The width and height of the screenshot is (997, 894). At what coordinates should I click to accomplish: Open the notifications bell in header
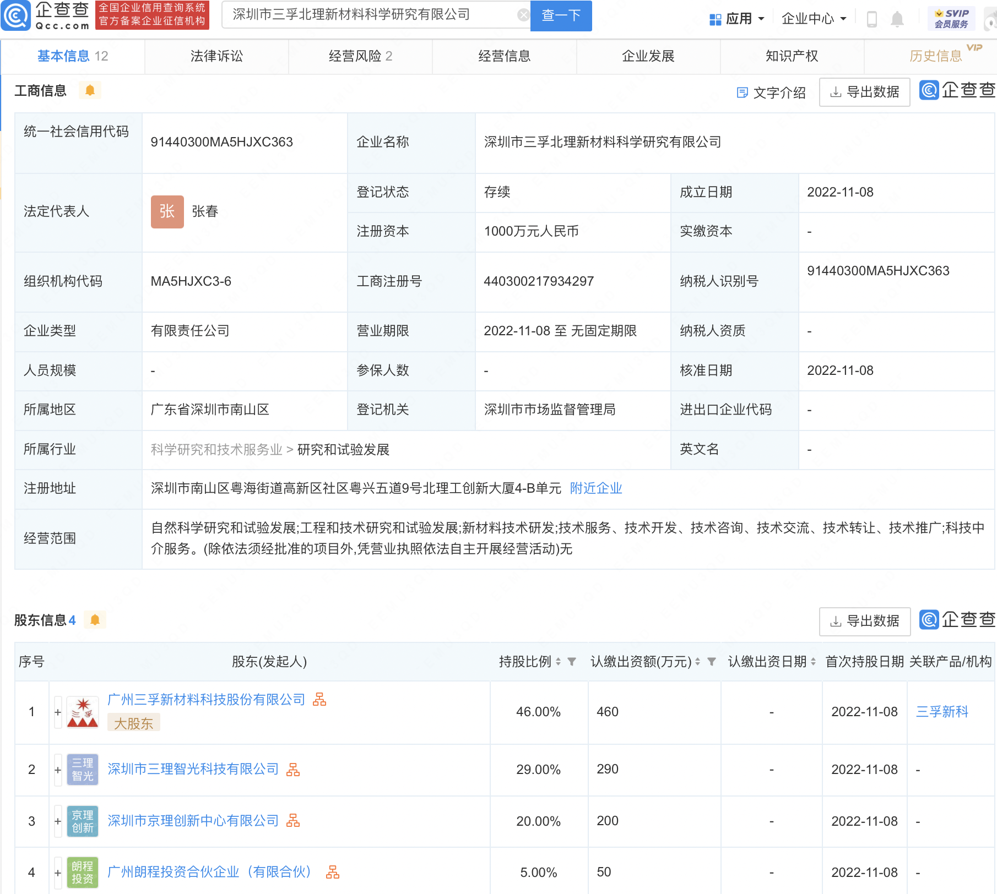[897, 19]
